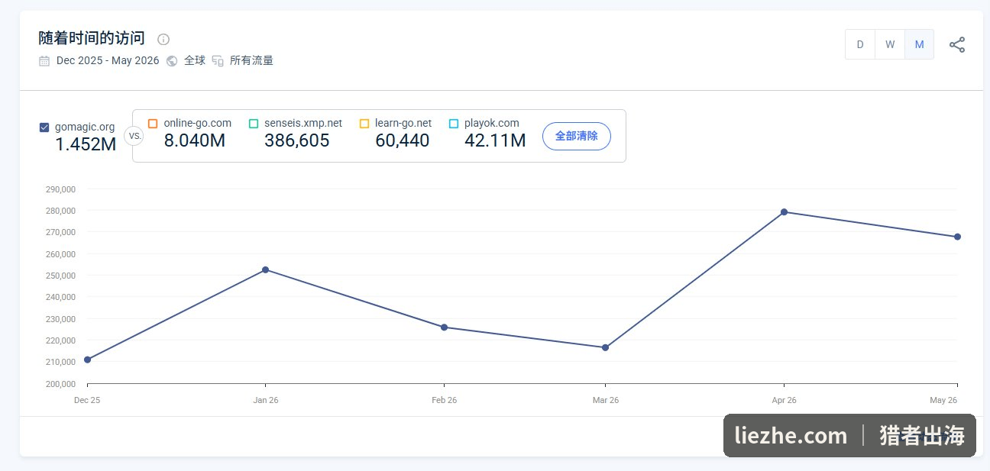Click the playok.com domain label
The height and width of the screenshot is (471, 990).
[x=492, y=123]
